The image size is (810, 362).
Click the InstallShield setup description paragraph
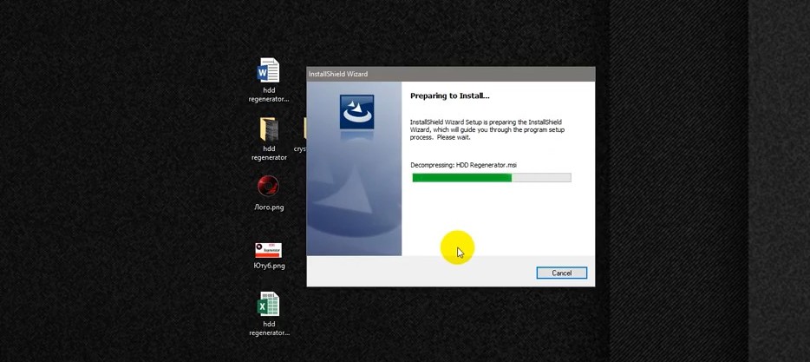(486, 130)
